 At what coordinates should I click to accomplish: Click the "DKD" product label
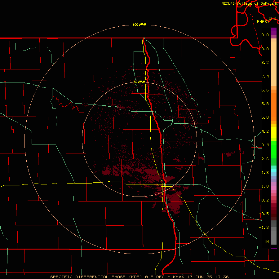272,18
